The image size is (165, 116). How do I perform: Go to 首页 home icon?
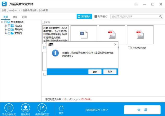pos(61,108)
